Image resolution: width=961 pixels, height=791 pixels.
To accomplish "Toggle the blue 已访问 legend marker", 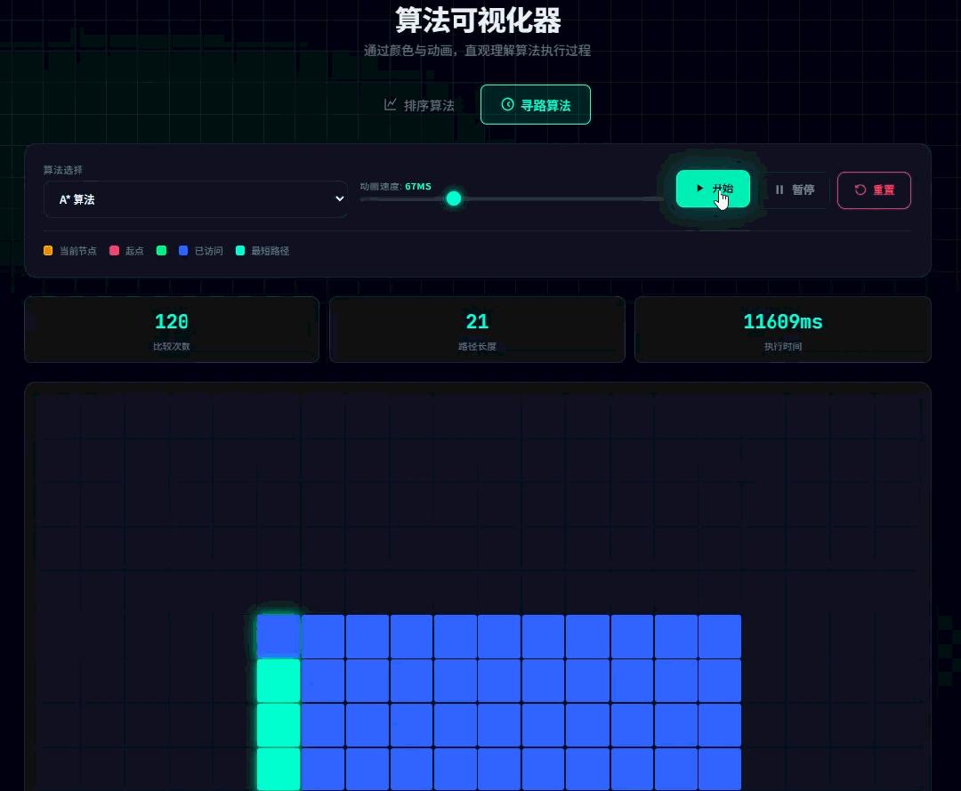I will click(183, 251).
